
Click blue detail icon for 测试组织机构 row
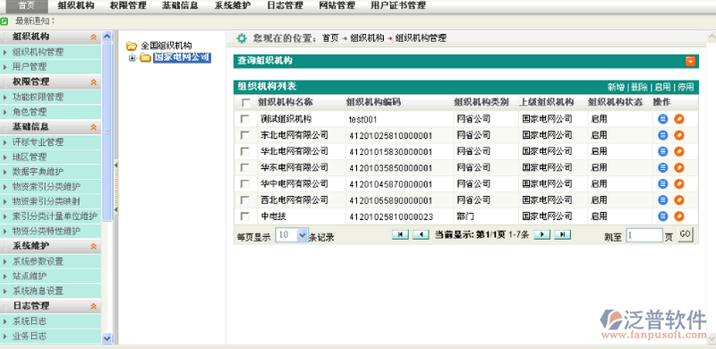point(662,119)
